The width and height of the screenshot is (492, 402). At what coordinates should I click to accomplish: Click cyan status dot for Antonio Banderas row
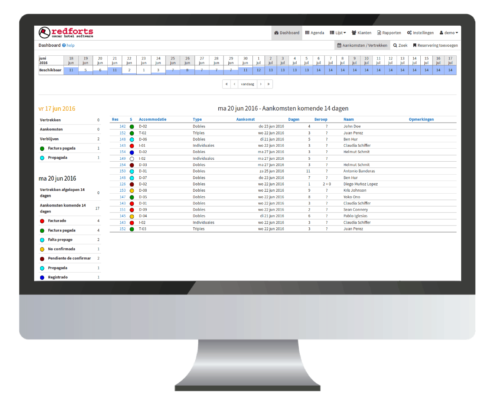tap(132, 172)
